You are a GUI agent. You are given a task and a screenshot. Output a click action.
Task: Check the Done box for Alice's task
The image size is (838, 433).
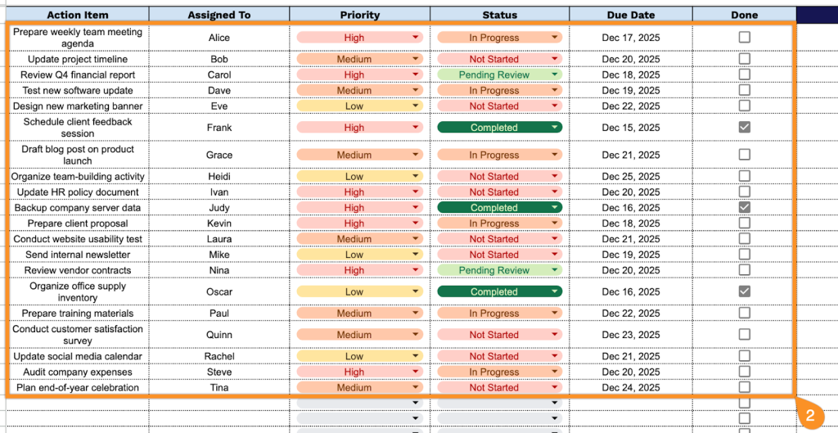(744, 38)
